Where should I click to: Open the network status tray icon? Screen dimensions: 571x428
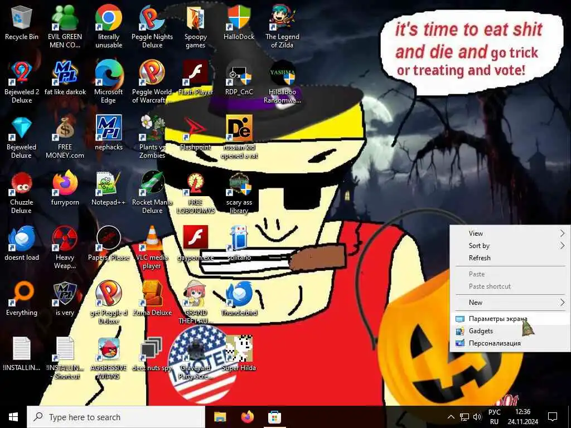pyautogui.click(x=464, y=417)
